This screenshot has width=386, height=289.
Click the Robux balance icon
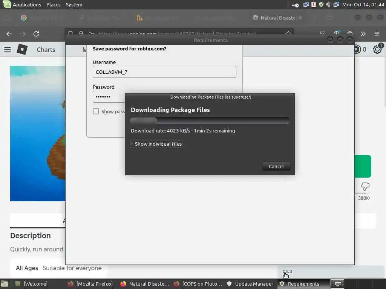tap(357, 49)
